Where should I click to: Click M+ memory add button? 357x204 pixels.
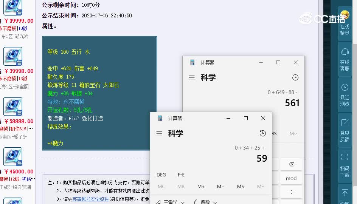201,187
